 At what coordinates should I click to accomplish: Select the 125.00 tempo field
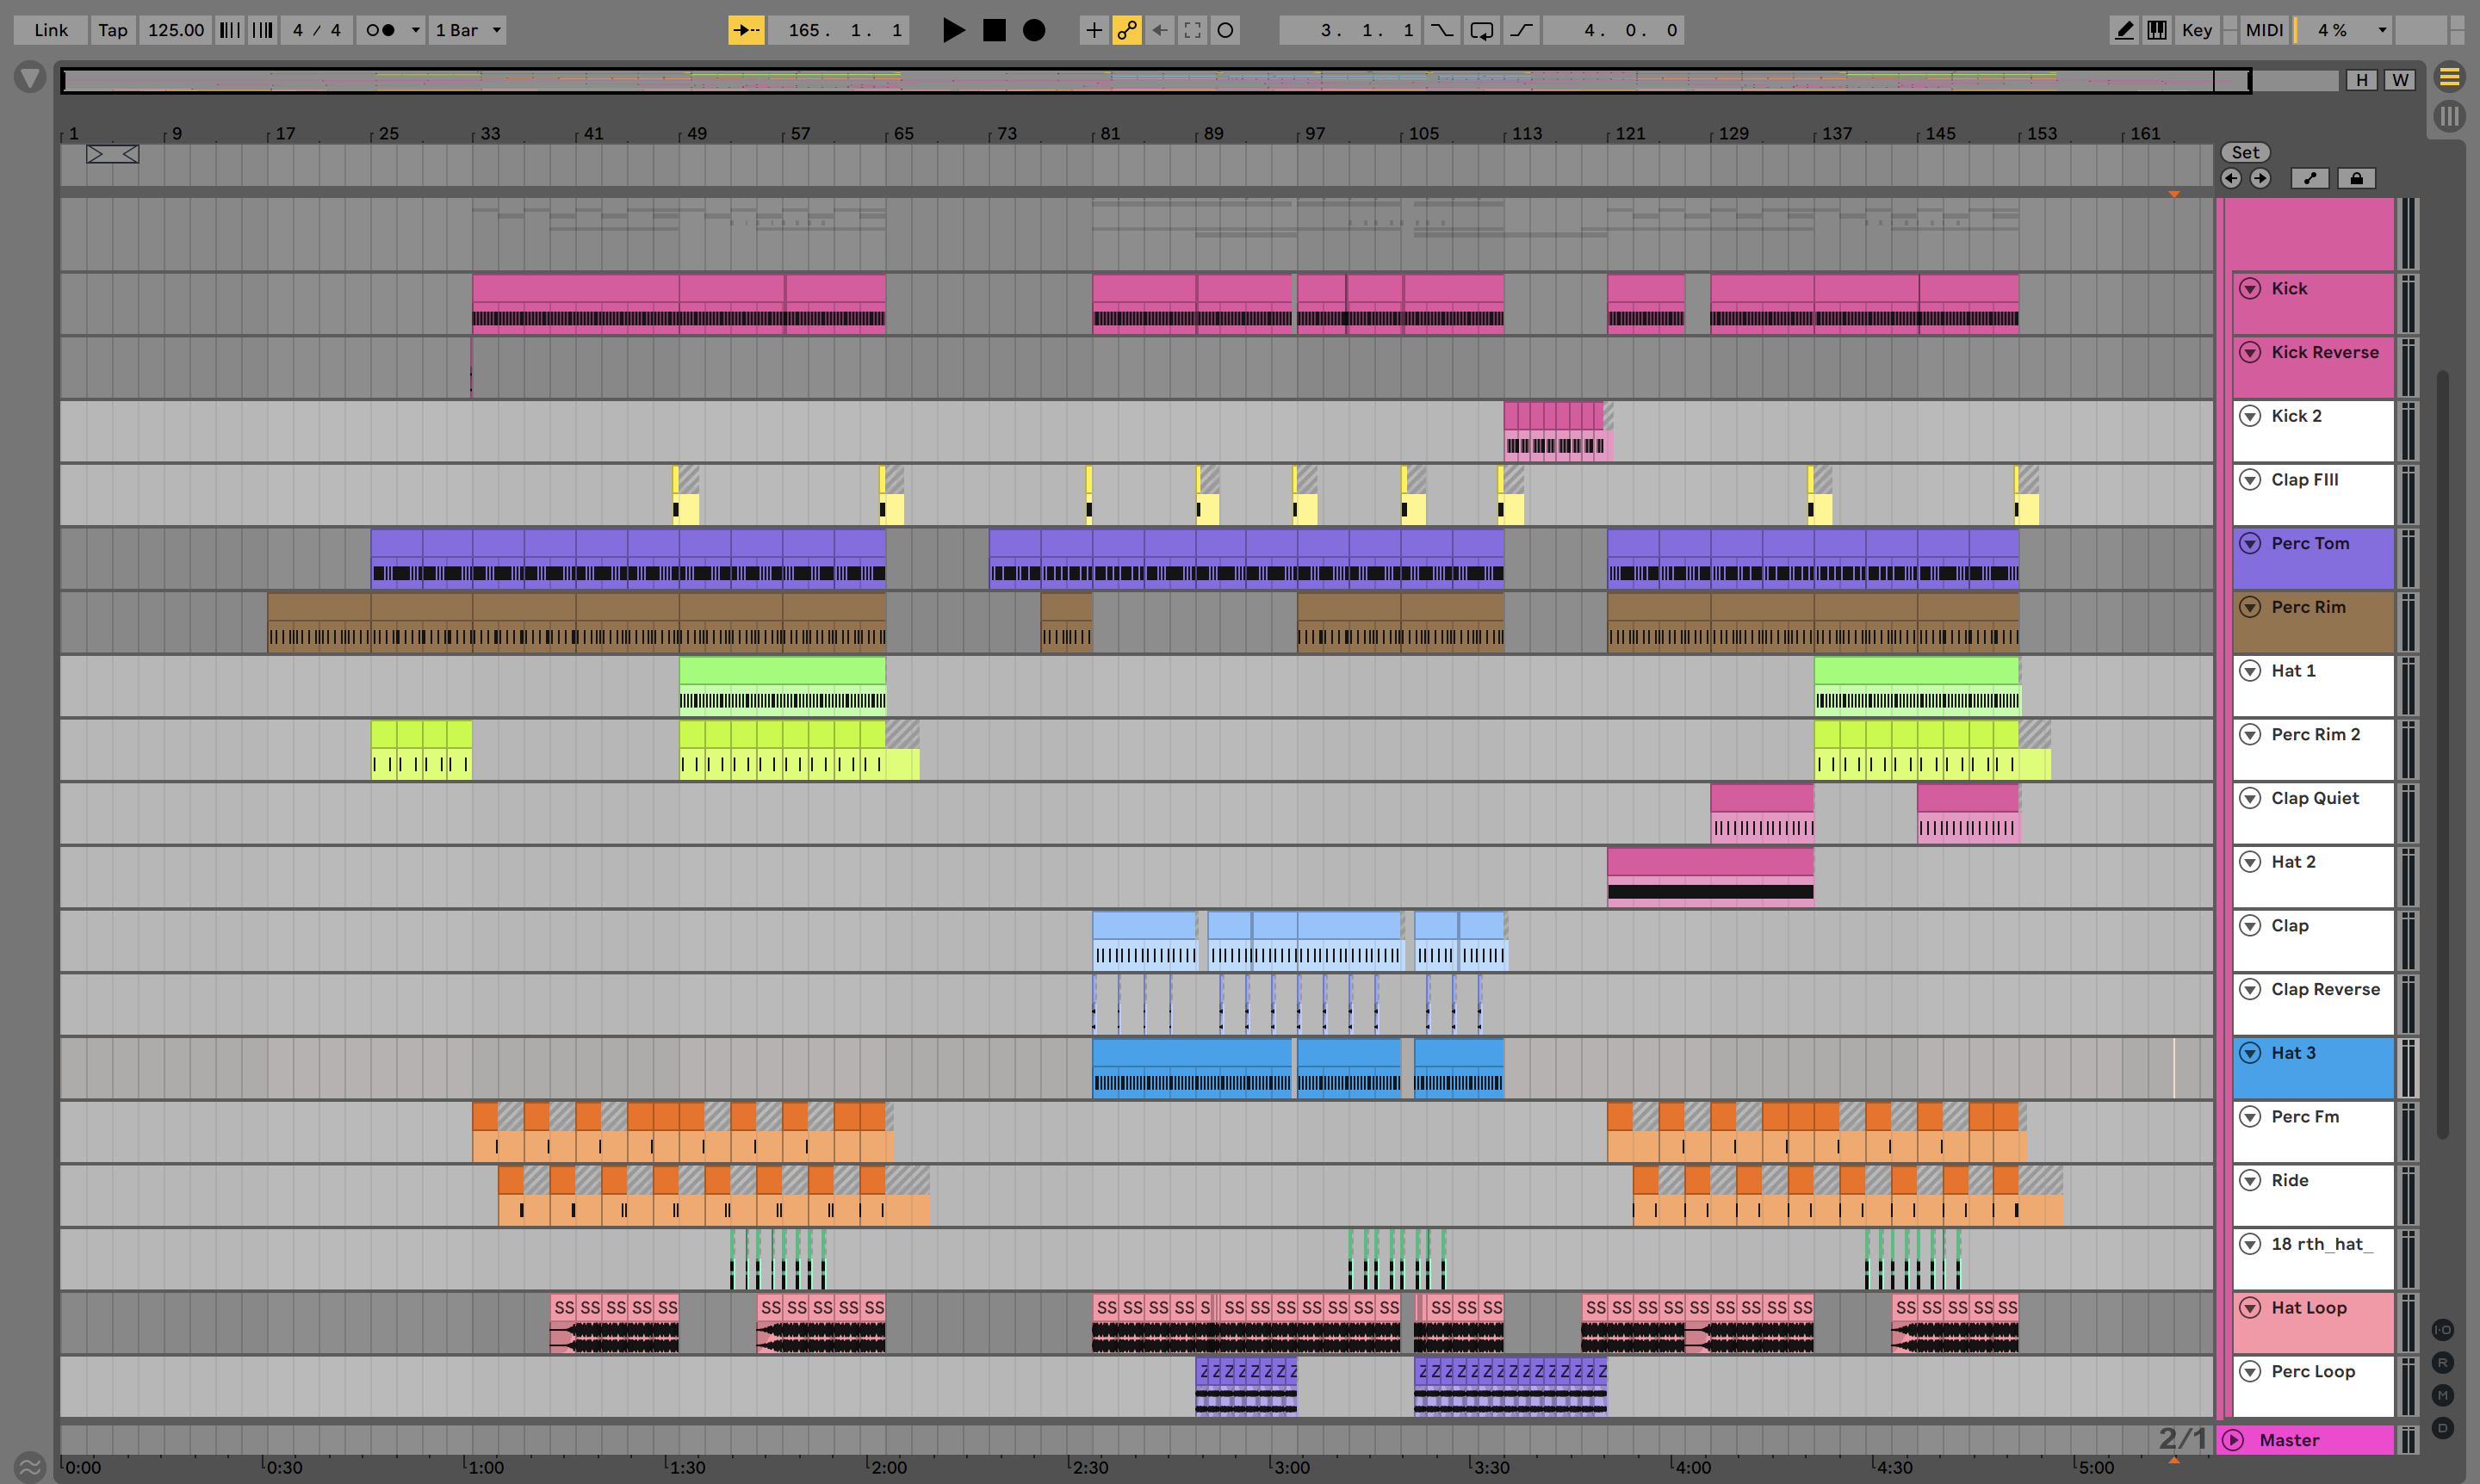(x=176, y=30)
